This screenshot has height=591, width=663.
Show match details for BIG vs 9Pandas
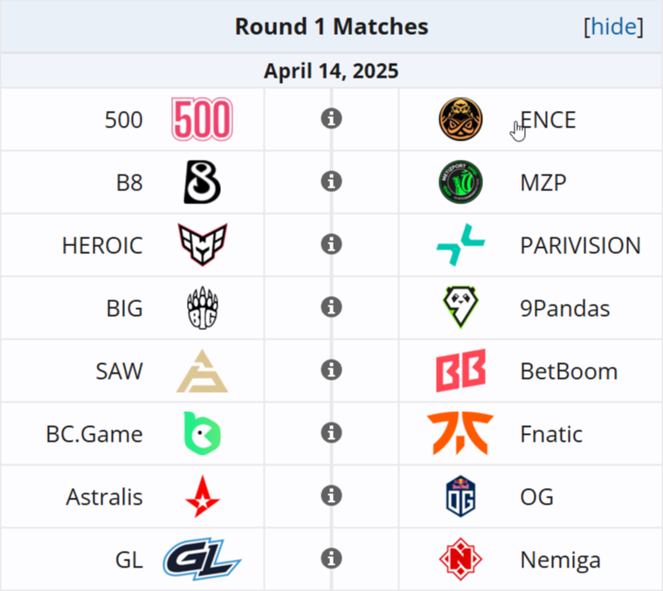point(331,307)
